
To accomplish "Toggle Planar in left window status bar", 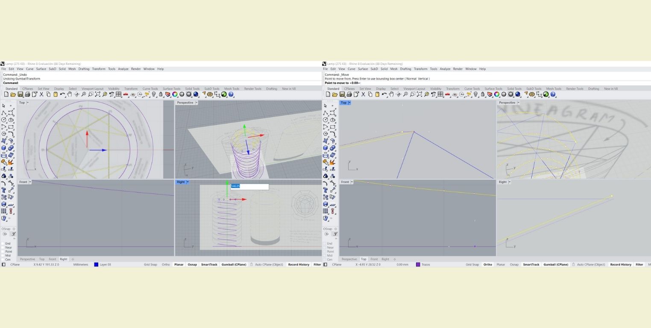I will point(179,264).
